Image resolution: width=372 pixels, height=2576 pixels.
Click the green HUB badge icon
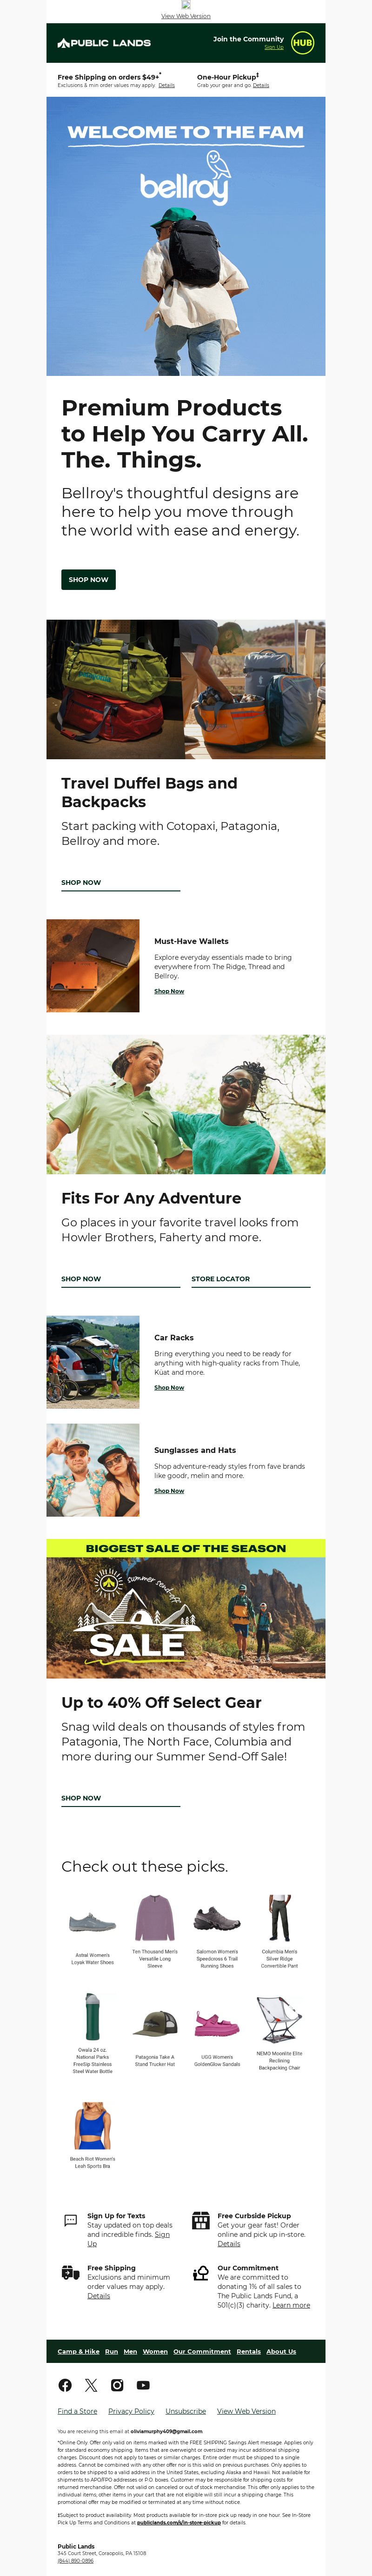point(302,42)
